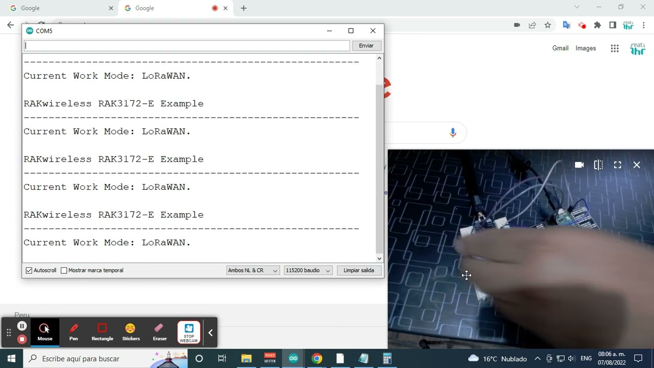Bookmark this page with the star icon
This screenshot has width=654, height=368.
click(x=548, y=25)
